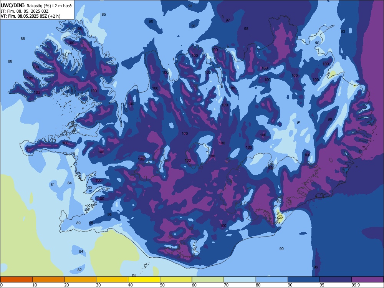The width and height of the screenshot is (384, 288).
Task: Pick the purple legend swatch above 99.9
Action: 367,280
